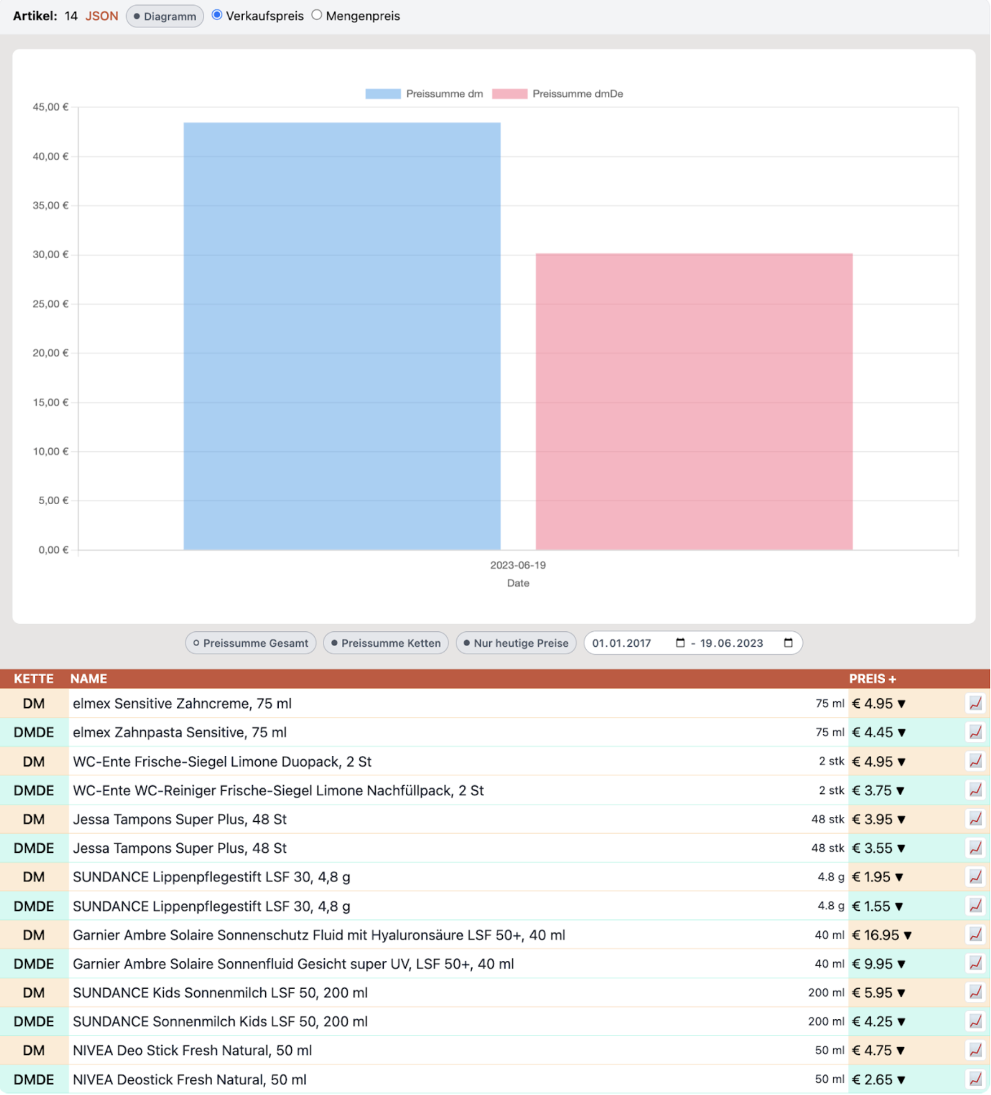Open end date calendar picker icon
Screen dimensions: 991x1095
click(x=788, y=643)
